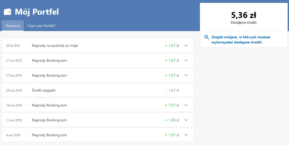Expand the 27 wrz row directly above Środki wygasłe
Viewport: 289px width, 146px height.
coord(186,75)
